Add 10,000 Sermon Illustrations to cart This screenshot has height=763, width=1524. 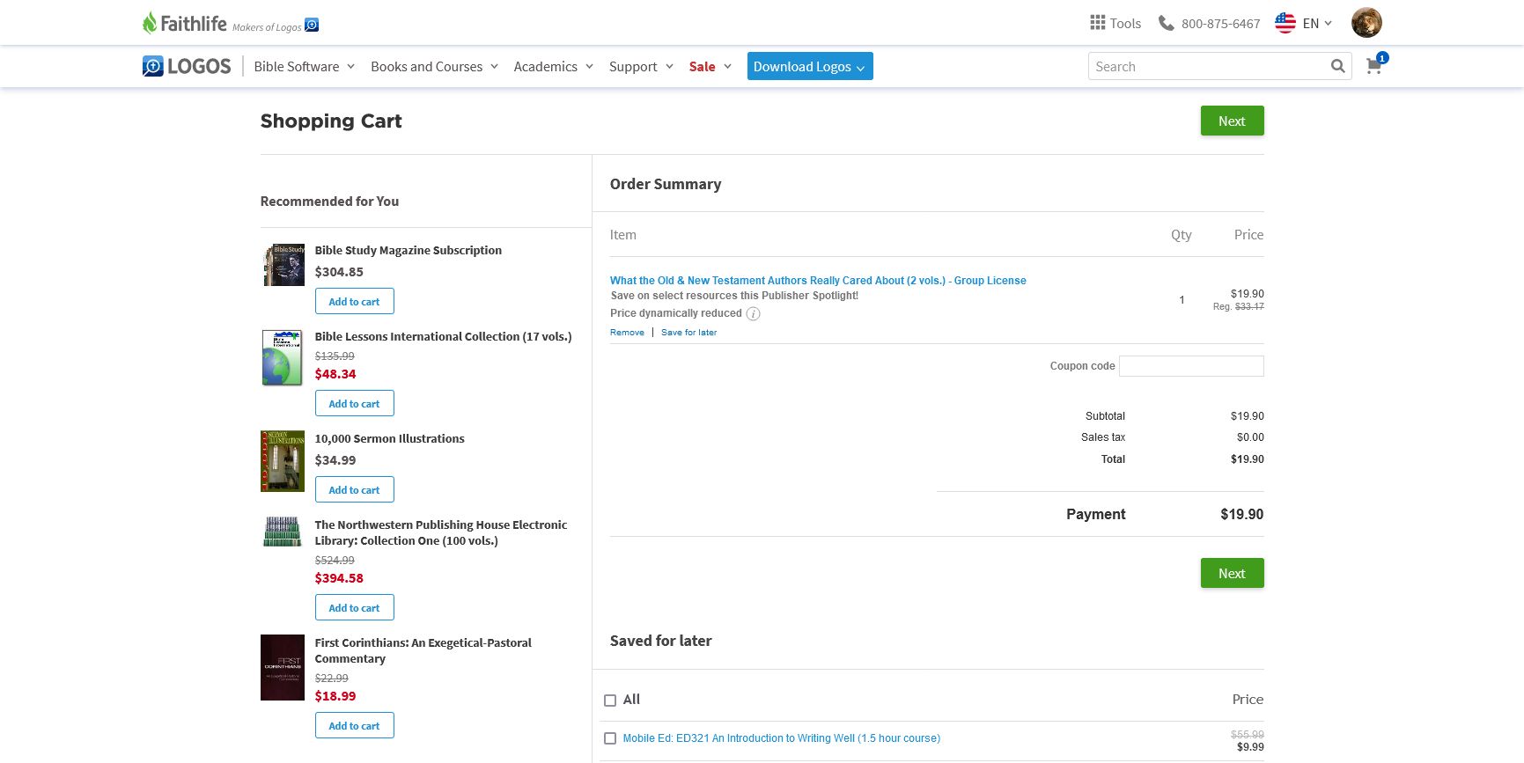point(354,489)
